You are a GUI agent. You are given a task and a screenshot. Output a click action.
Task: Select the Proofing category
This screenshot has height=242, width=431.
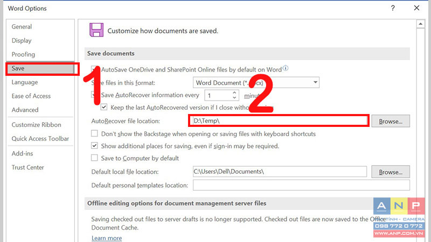23,54
